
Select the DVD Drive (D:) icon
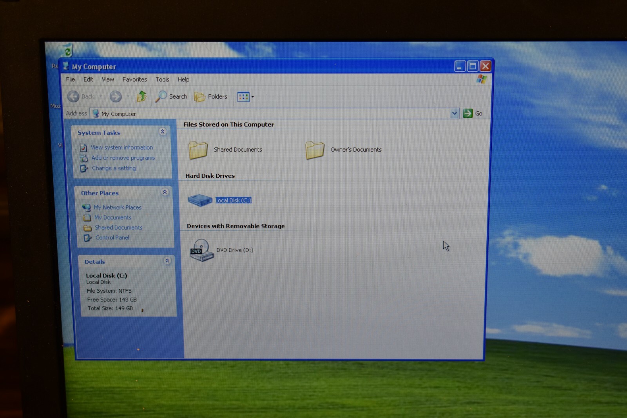[x=202, y=250]
